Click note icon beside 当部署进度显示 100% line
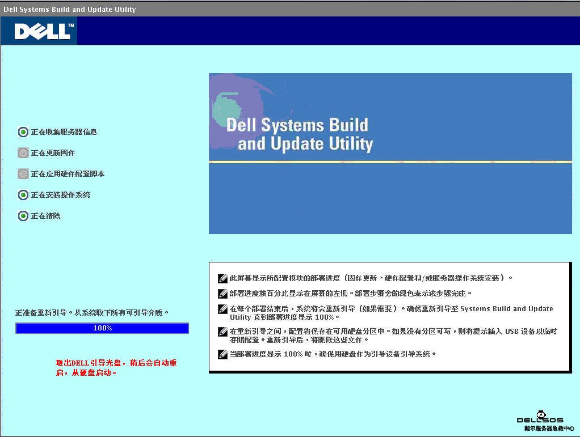The width and height of the screenshot is (580, 437). pos(222,354)
